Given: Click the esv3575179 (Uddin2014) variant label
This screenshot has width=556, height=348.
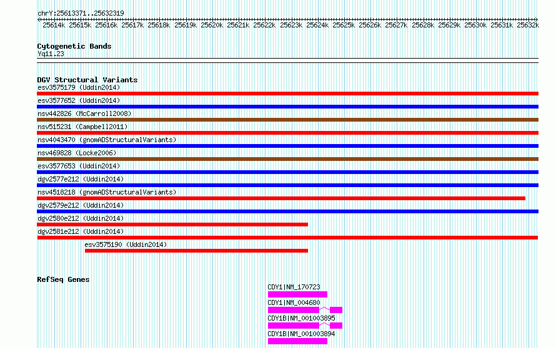Looking at the screenshot, I should coord(79,87).
